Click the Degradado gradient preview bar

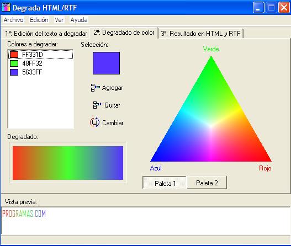pyautogui.click(x=68, y=163)
